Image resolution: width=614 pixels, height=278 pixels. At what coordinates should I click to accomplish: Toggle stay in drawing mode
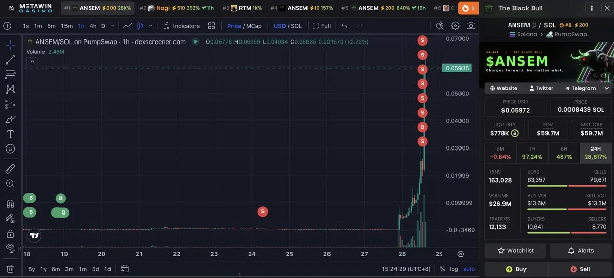point(10,218)
